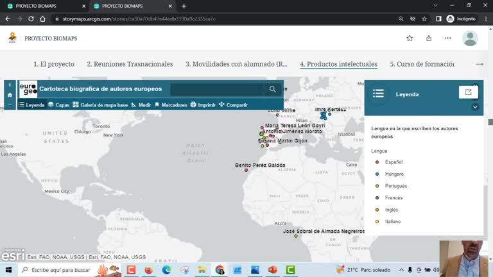Open Galería de mapa base
Viewport: 493px width, 277px height.
[x=100, y=105]
